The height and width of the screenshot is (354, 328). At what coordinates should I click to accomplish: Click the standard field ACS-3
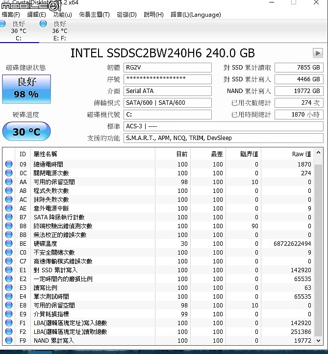pyautogui.click(x=224, y=126)
